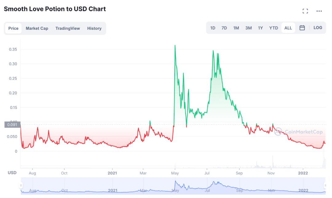This screenshot has width=332, height=198.
Task: Select the Price tab
Action: (x=13, y=28)
